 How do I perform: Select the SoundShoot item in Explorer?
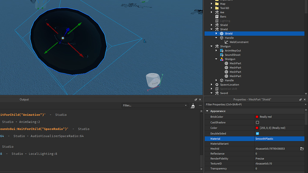[x=232, y=55]
